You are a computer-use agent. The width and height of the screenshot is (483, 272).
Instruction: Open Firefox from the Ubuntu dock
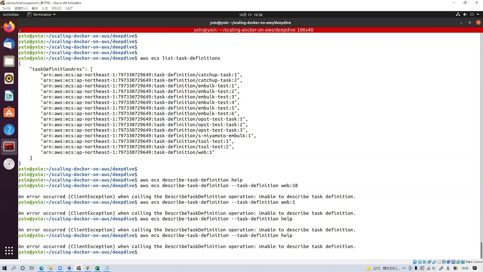click(9, 27)
